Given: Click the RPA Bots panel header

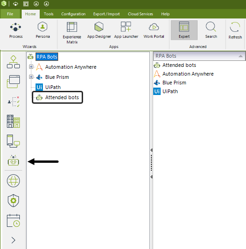Looking at the screenshot, I should click(x=199, y=56).
